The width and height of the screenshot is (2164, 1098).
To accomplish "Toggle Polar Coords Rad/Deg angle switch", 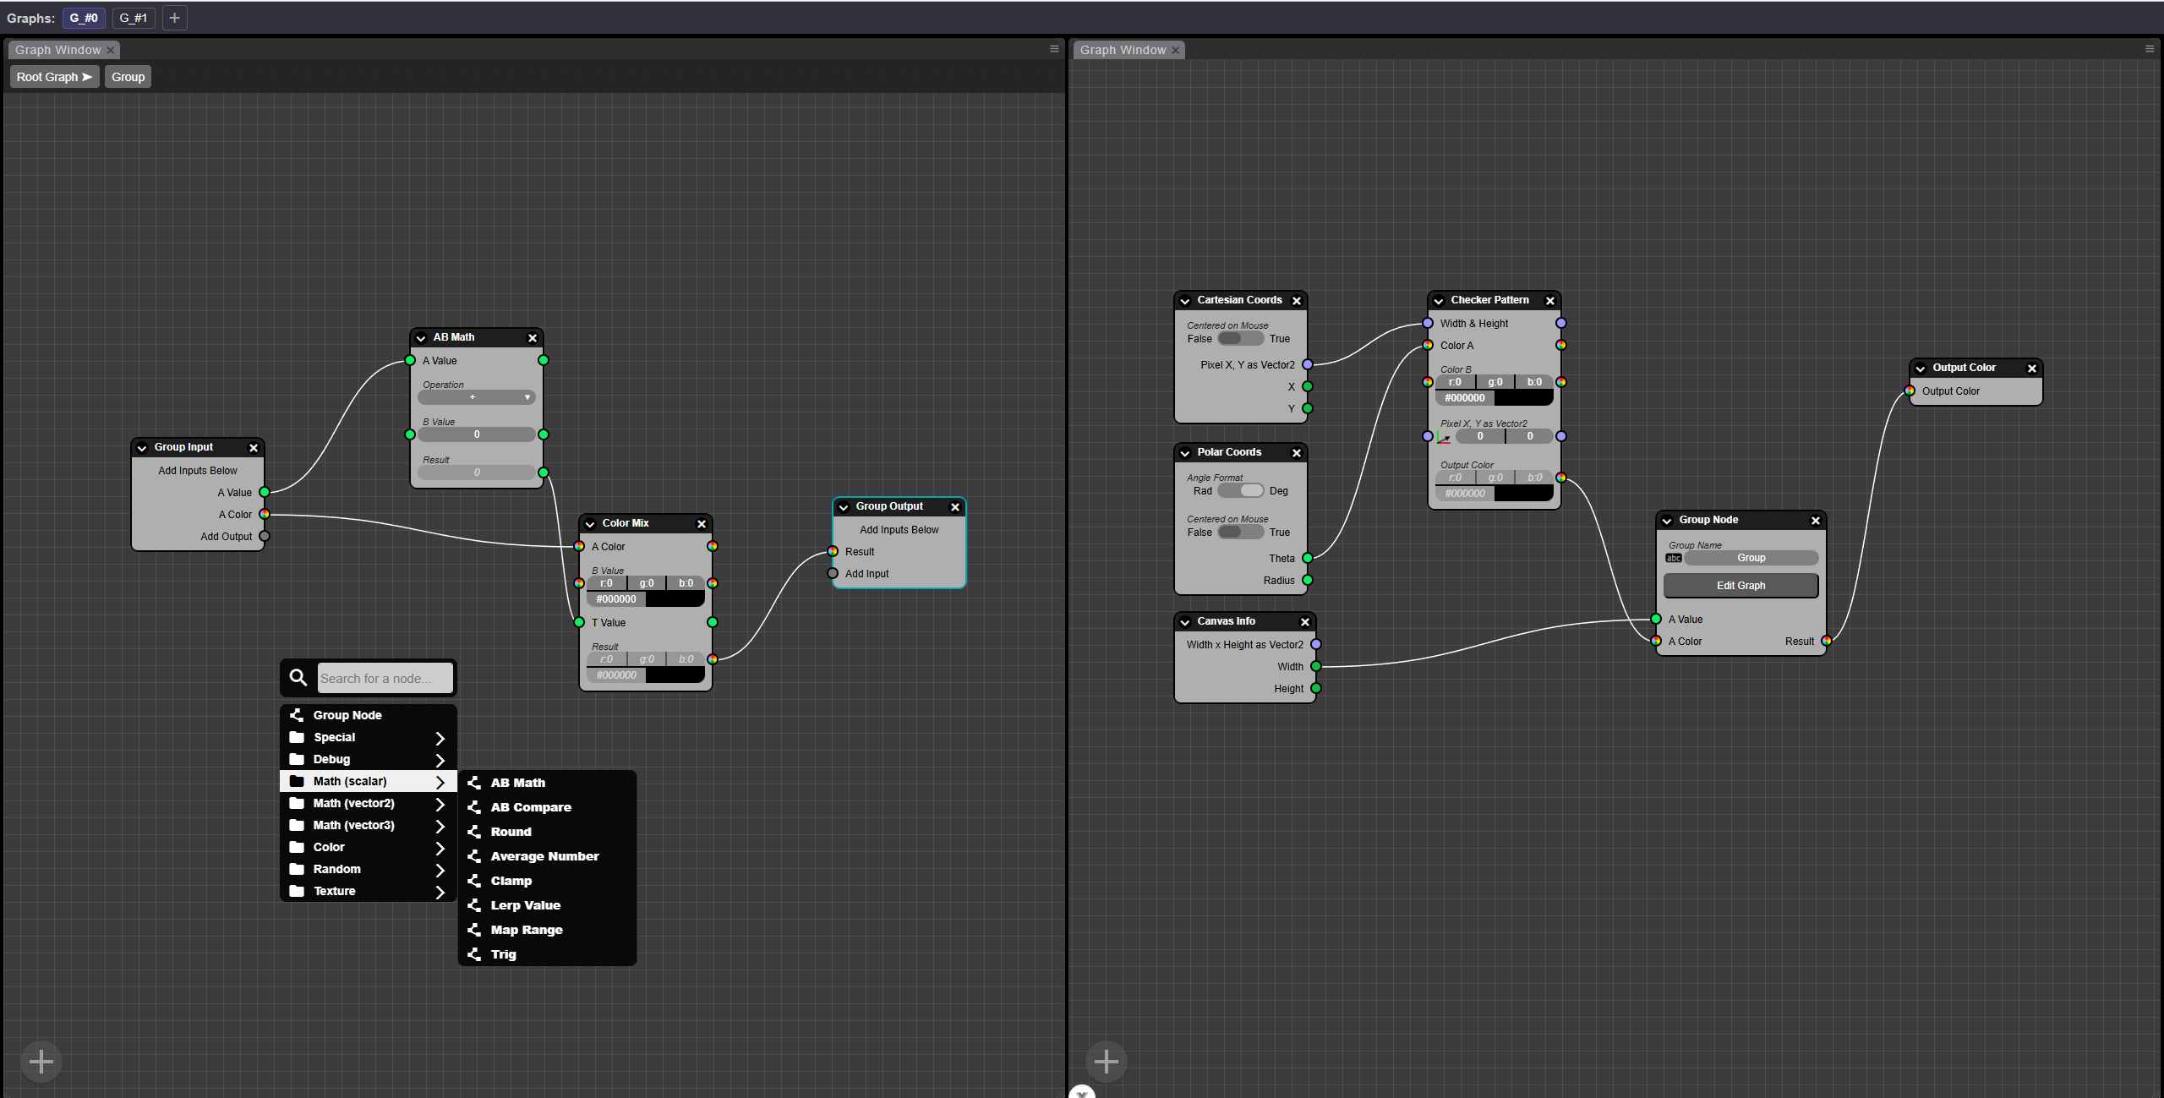I will (1240, 491).
